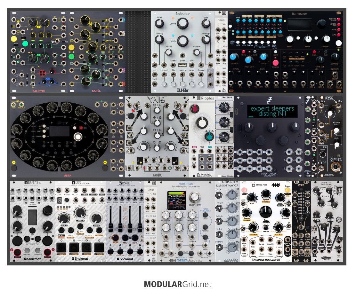356x291 pixels.
Task: Click the QU-Bit logo on Nebulae
Action: [183, 90]
